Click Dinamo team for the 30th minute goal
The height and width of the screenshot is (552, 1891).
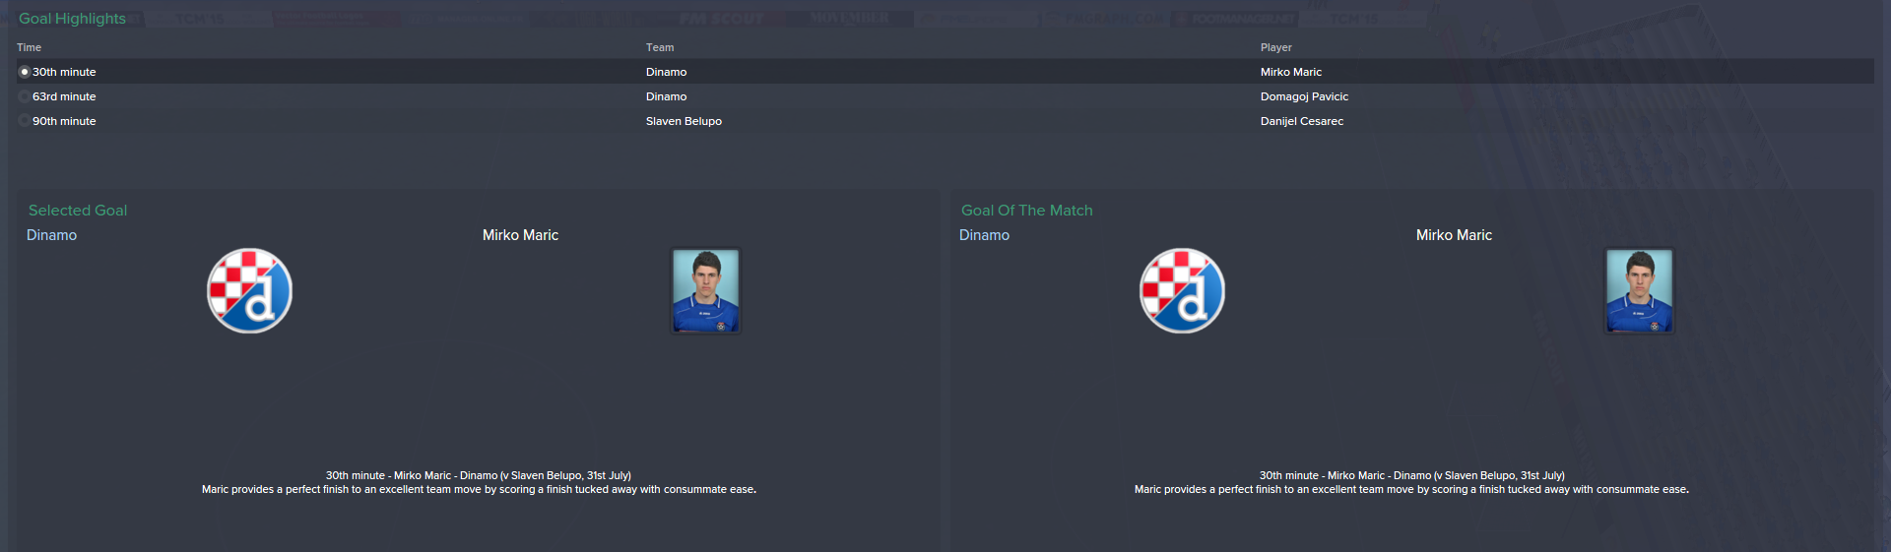pyautogui.click(x=666, y=72)
